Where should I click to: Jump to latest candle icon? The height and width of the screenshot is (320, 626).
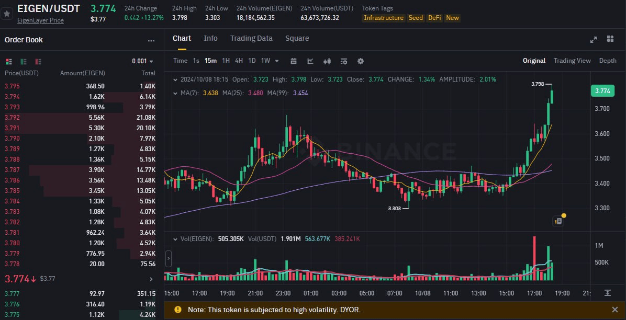coord(607,293)
